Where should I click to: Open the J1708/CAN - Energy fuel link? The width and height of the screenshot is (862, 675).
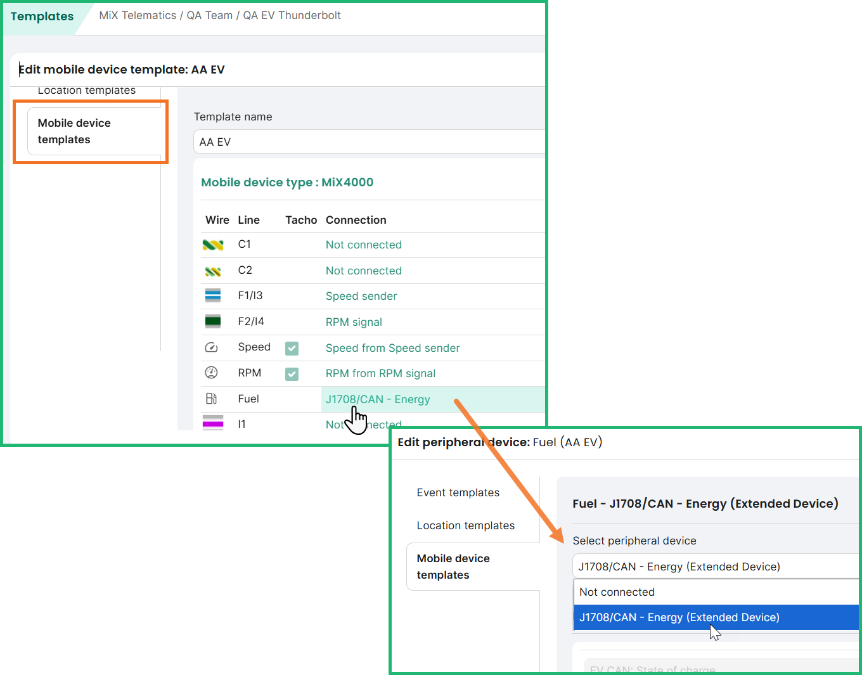click(x=378, y=399)
